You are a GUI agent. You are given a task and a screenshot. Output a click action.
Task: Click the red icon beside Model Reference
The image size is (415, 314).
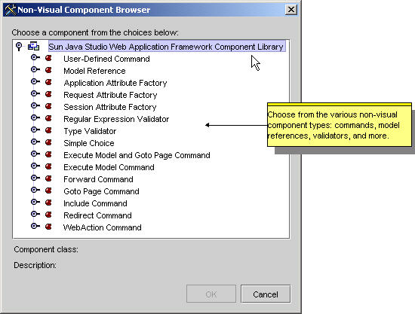pos(48,70)
